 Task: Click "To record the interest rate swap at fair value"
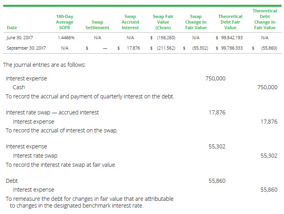pyautogui.click(x=61, y=165)
